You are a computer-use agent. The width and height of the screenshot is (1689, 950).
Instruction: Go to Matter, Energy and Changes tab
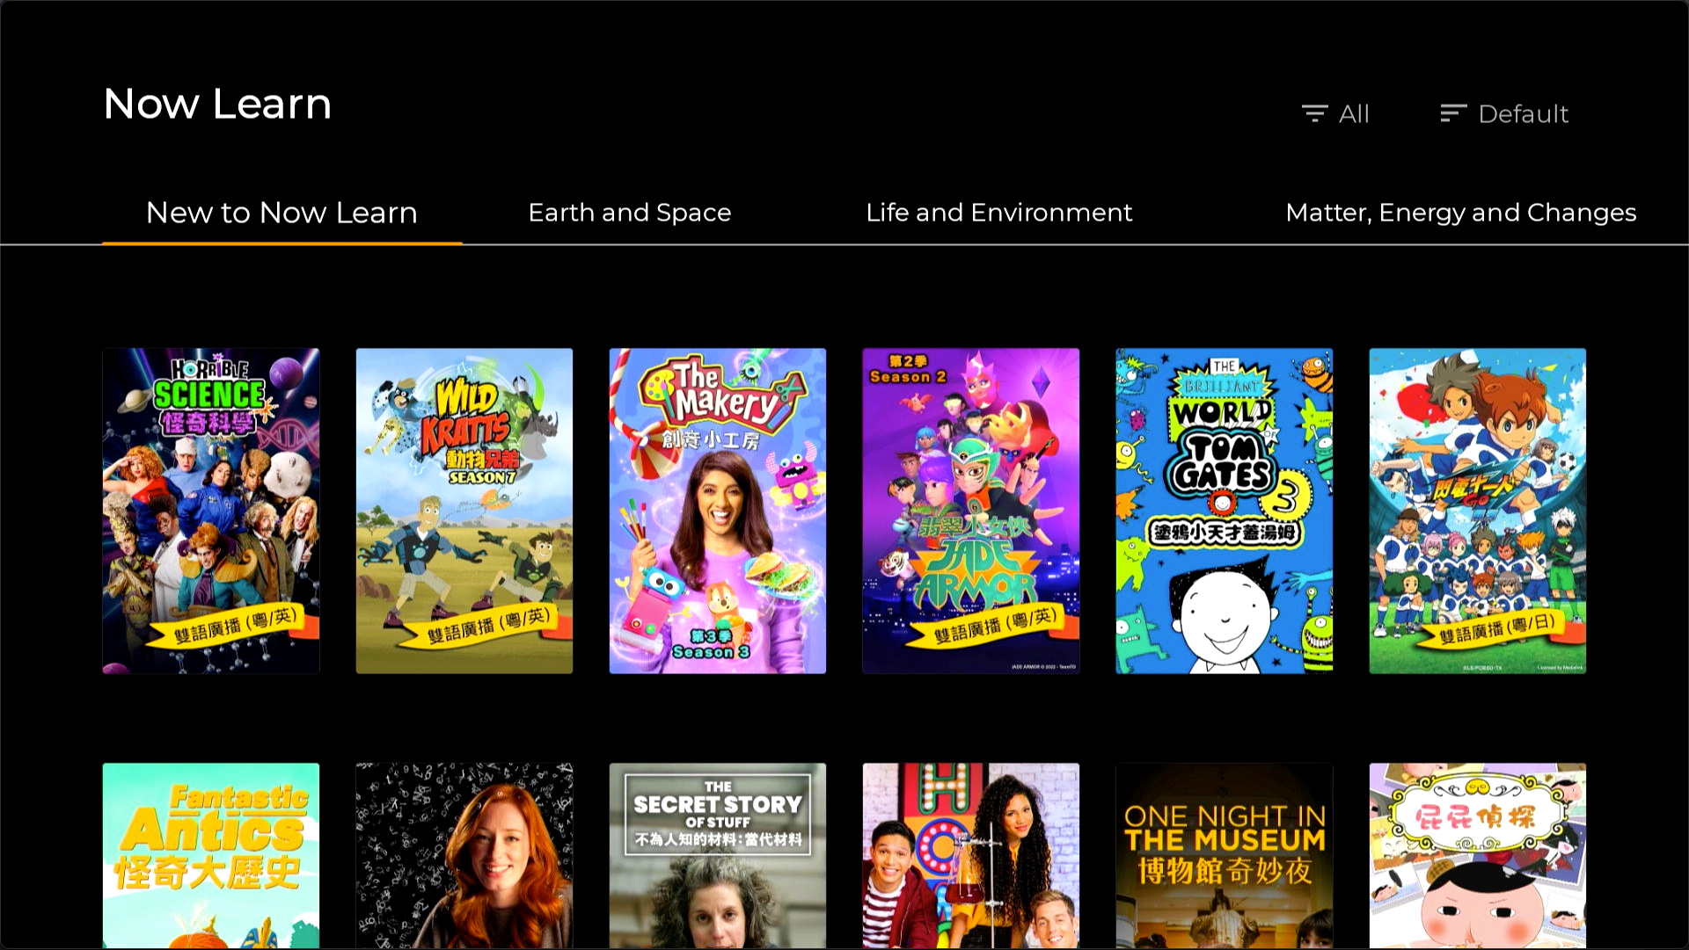click(x=1460, y=213)
